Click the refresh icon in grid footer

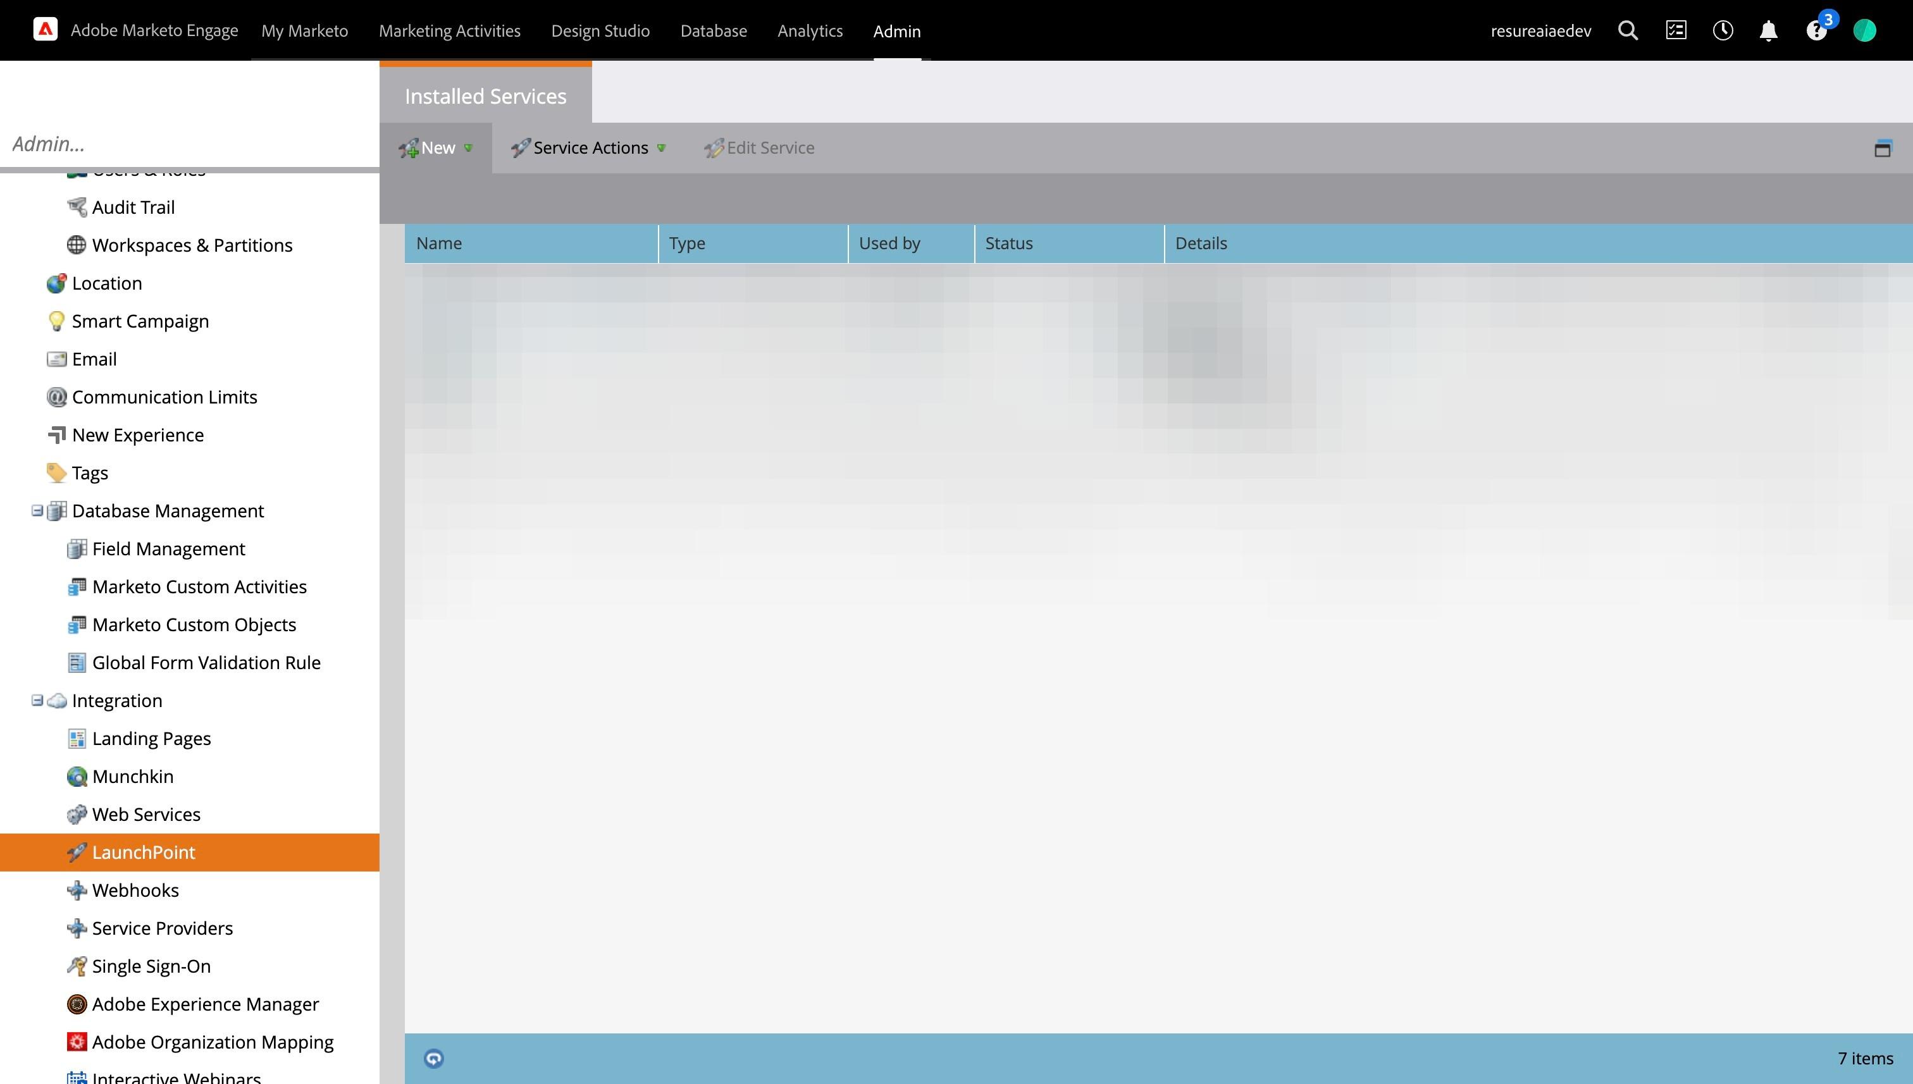coord(433,1058)
